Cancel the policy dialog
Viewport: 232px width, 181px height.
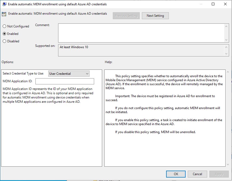tap(197, 174)
